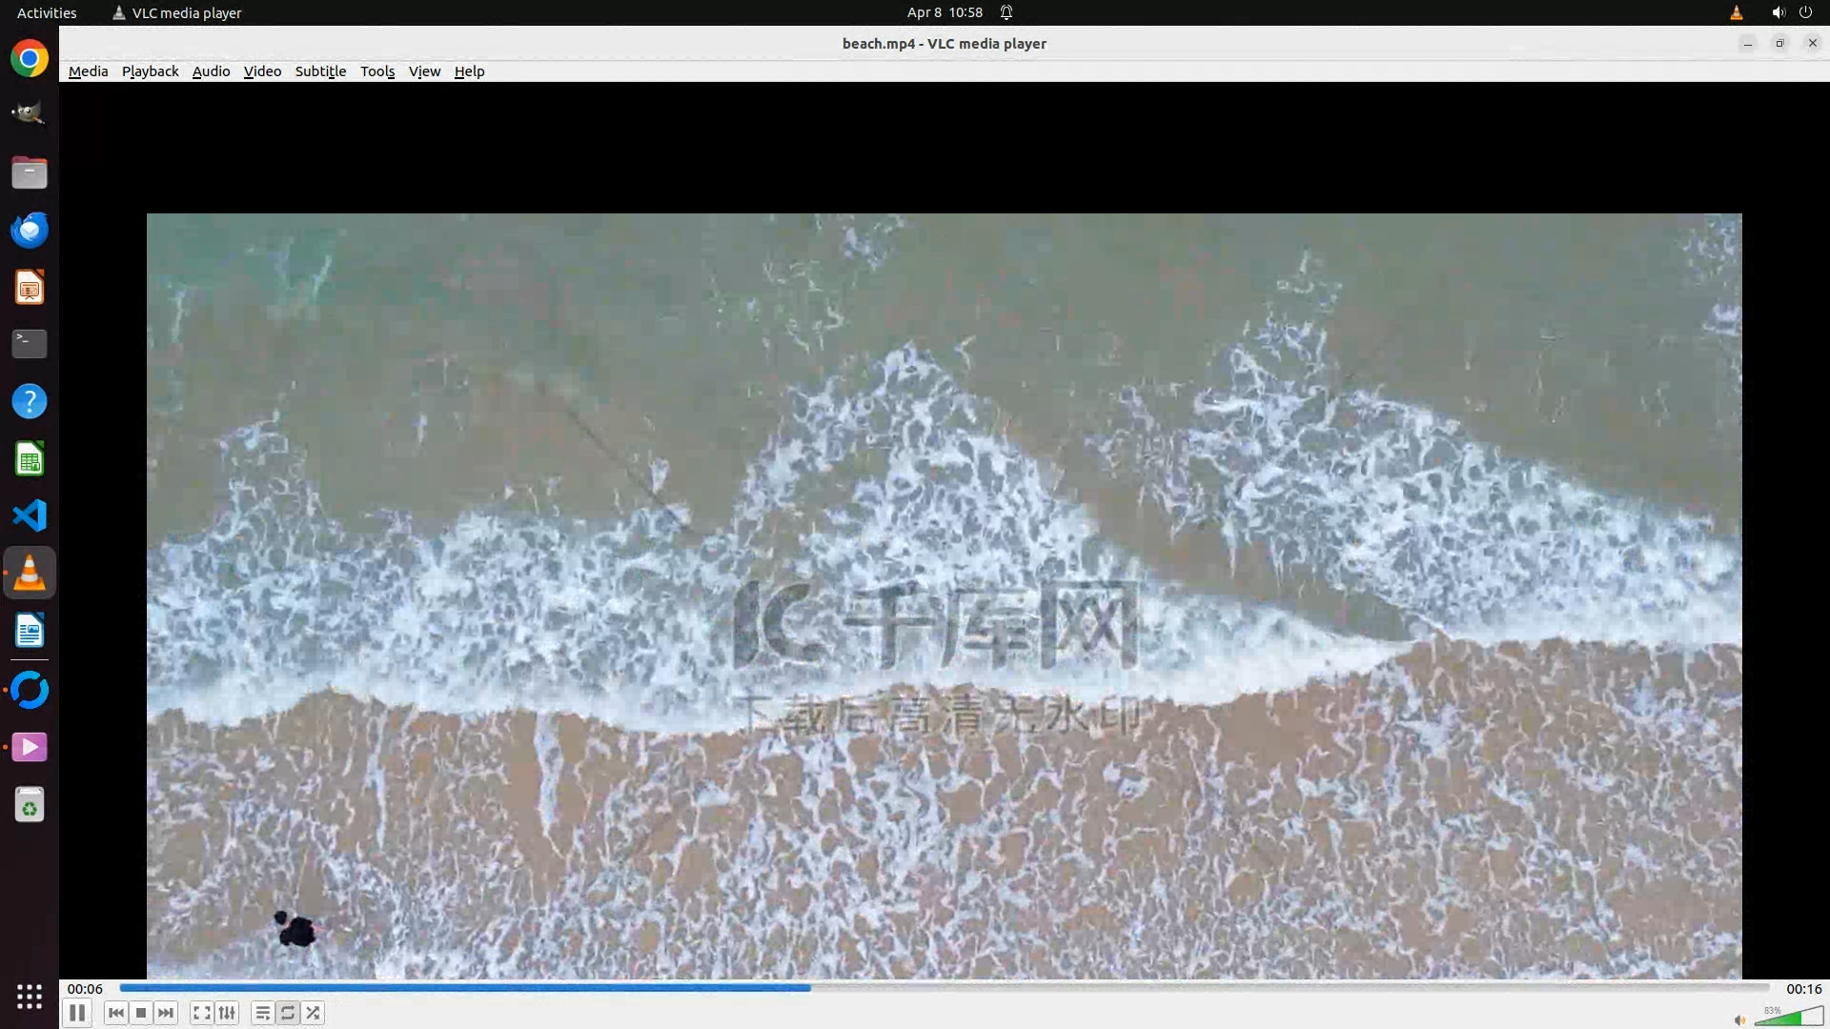This screenshot has width=1830, height=1029.
Task: Click the 00:16 remaining time label
Action: pyautogui.click(x=1803, y=989)
